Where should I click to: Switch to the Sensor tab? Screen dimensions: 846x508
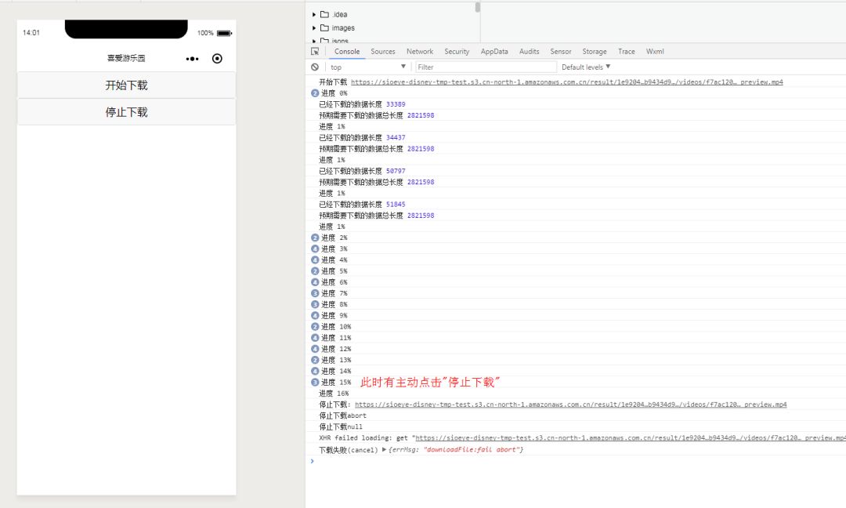point(561,51)
